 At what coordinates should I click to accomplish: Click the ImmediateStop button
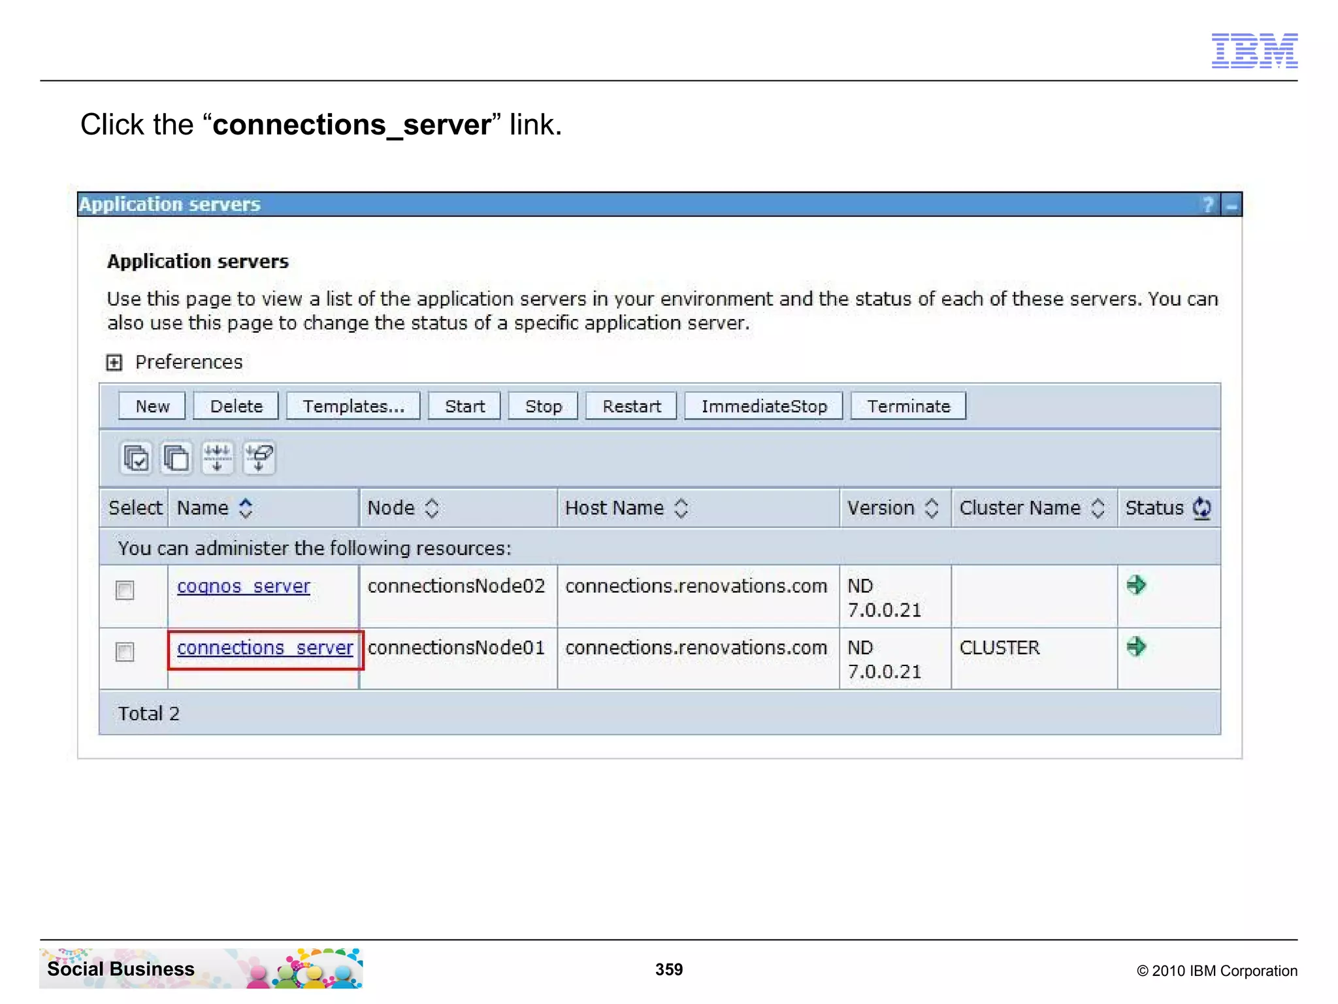coord(764,406)
